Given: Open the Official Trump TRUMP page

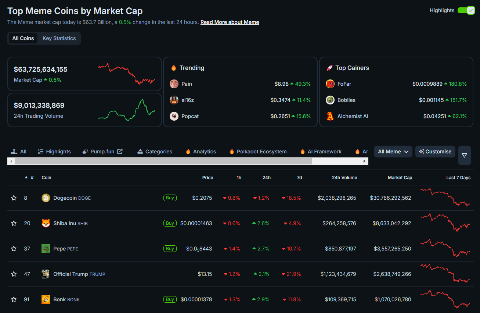Looking at the screenshot, I should tap(79, 274).
